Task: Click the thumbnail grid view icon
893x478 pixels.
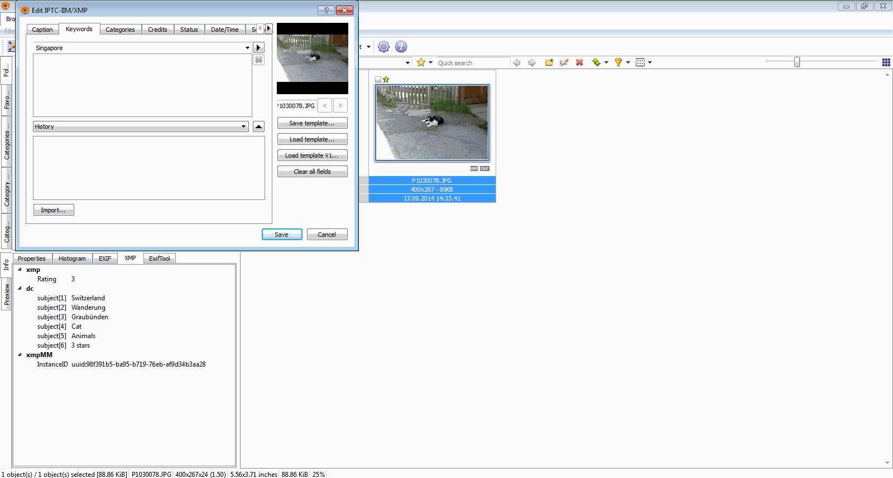Action: click(886, 62)
